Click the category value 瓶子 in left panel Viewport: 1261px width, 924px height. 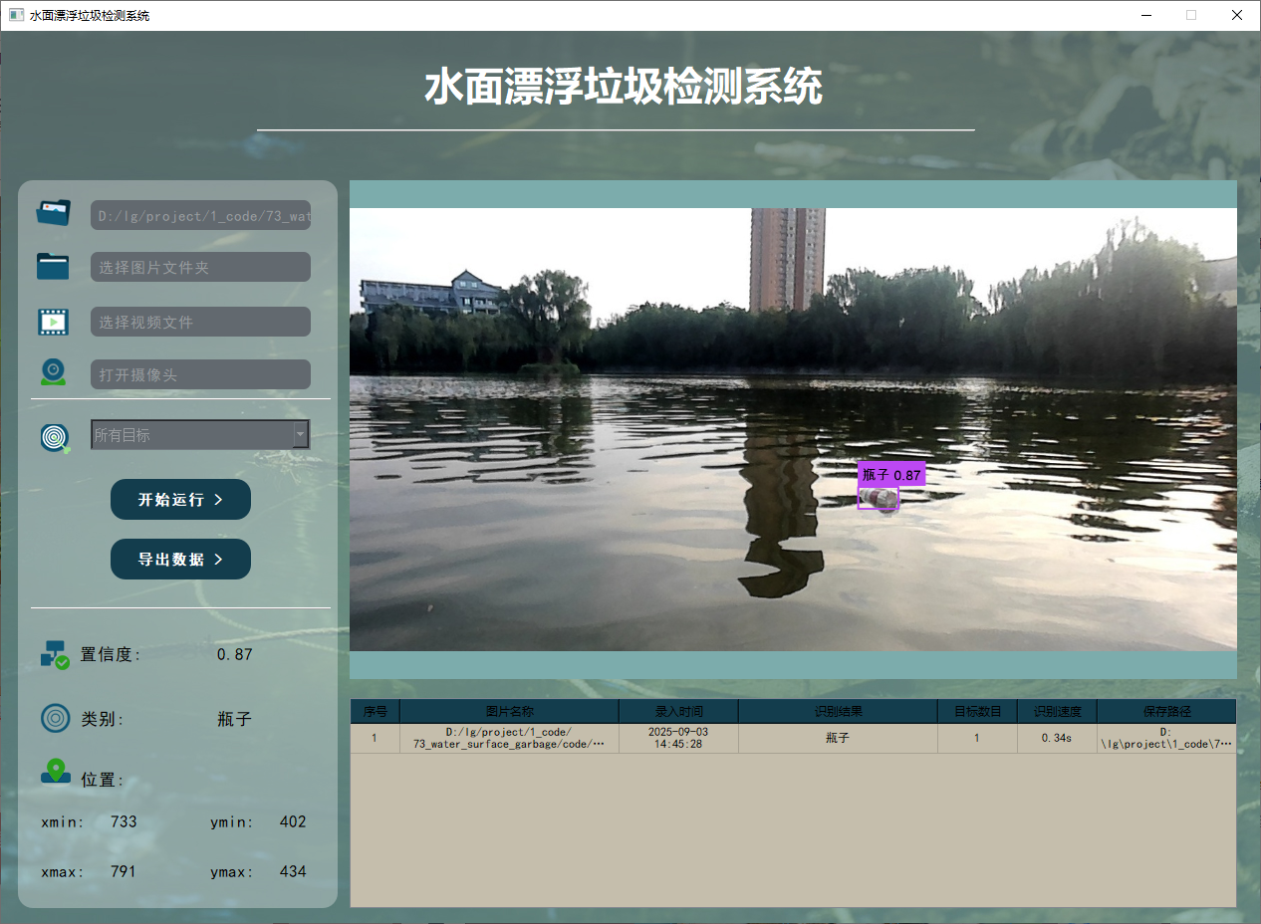tap(234, 719)
